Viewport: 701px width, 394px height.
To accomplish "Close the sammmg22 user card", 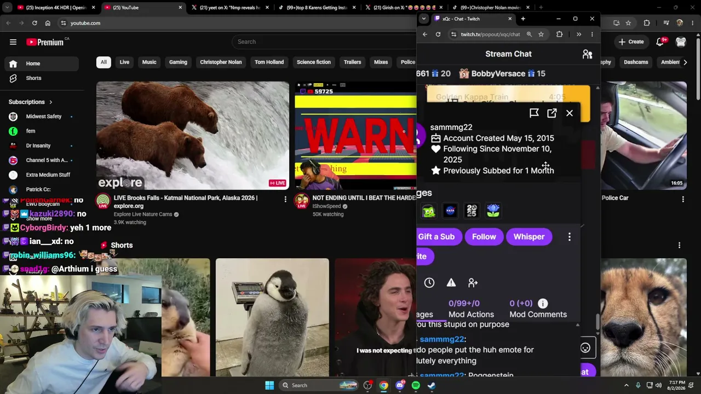I will [570, 113].
